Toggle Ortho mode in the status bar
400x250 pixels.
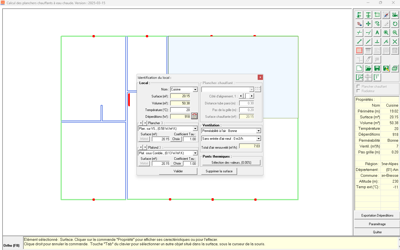pyautogui.click(x=11, y=245)
